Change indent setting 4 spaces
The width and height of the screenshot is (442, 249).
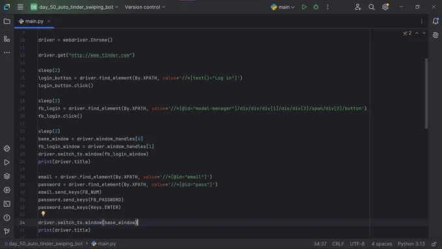click(382, 244)
